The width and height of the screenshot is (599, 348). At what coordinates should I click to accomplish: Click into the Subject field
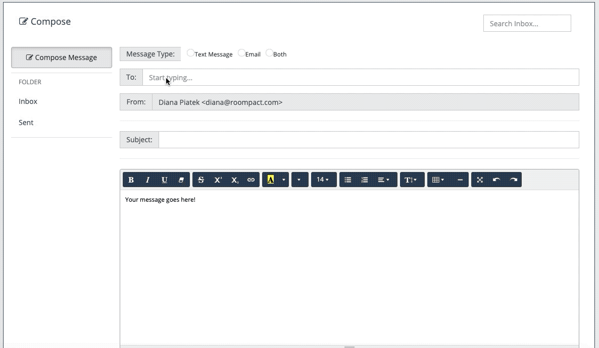[368, 140]
